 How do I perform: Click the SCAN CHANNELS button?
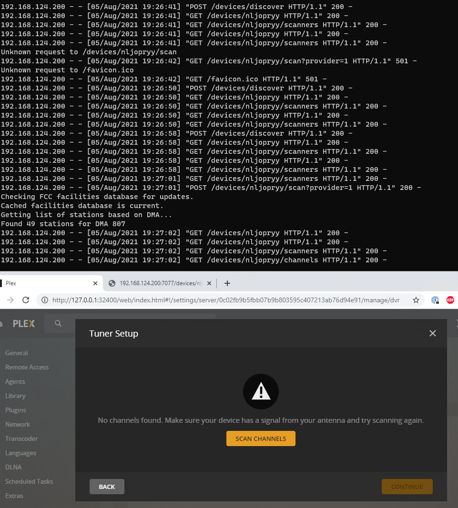[261, 438]
